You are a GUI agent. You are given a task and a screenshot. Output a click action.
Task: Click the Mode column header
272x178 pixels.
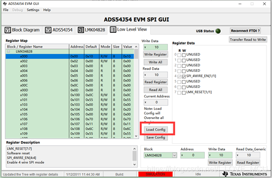(106, 47)
